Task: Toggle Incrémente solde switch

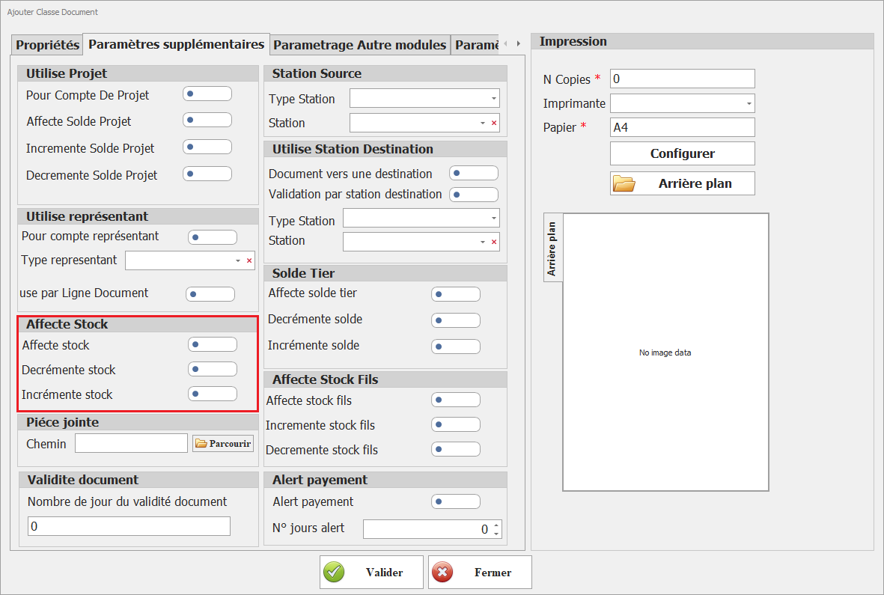Action: click(456, 347)
